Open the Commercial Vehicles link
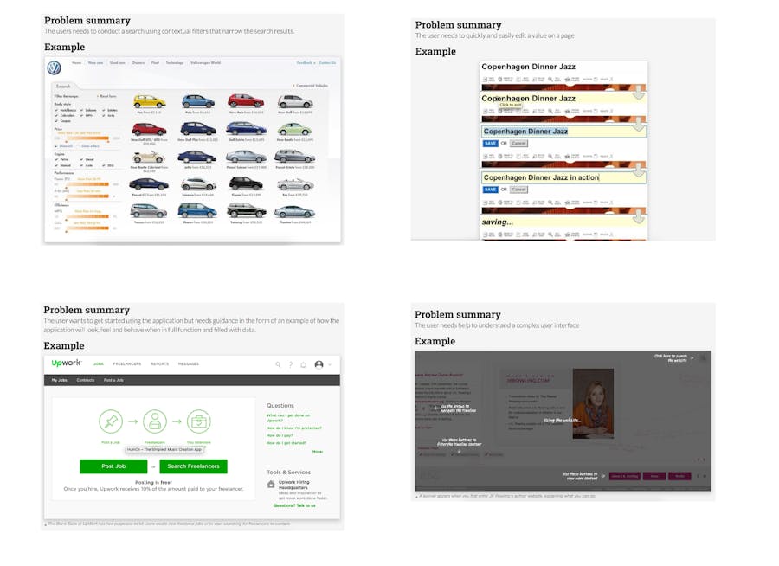This screenshot has height=566, width=779. (312, 86)
